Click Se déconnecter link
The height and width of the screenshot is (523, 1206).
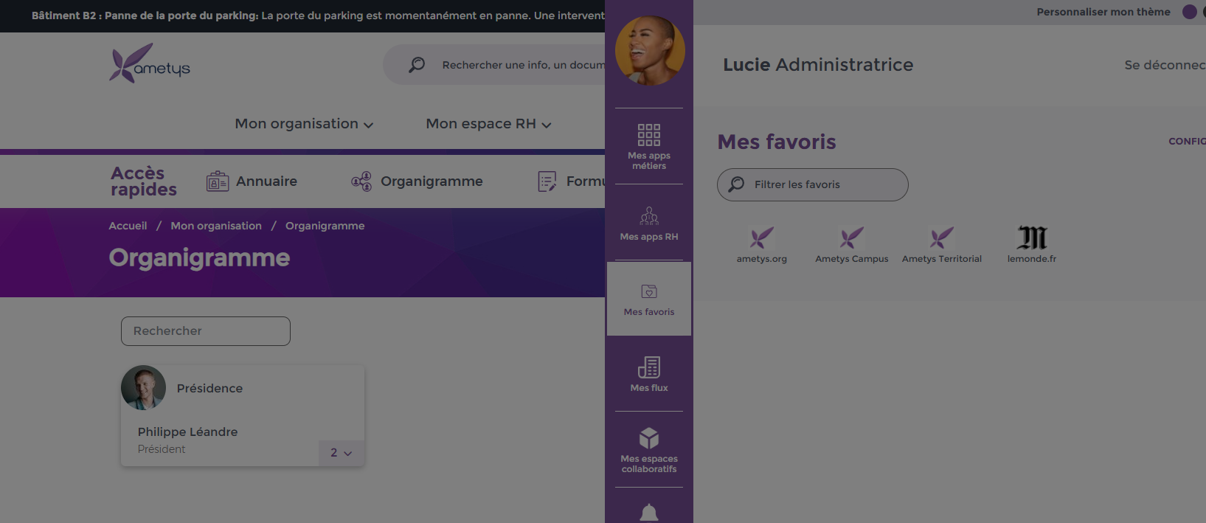click(1165, 65)
